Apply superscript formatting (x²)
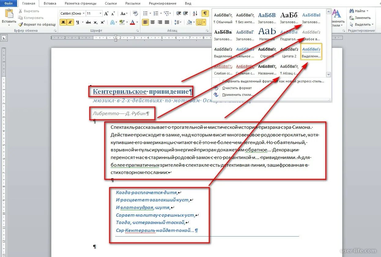 point(102,22)
